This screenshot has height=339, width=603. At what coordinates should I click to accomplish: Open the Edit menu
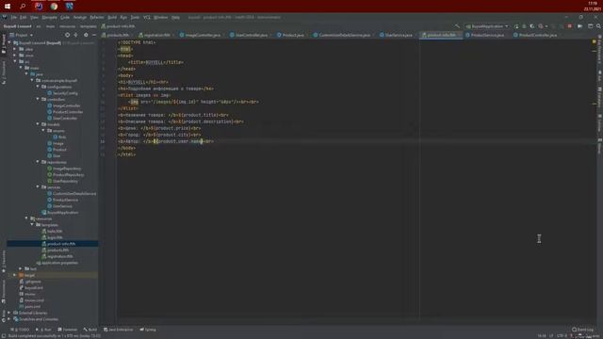[24, 17]
